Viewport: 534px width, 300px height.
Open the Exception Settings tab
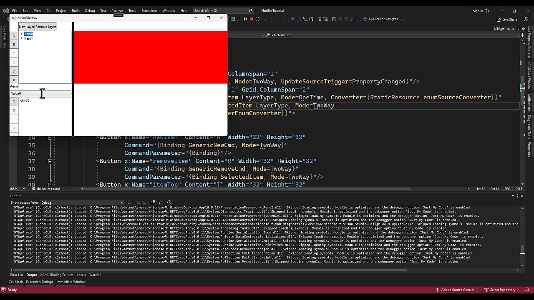click(x=40, y=282)
